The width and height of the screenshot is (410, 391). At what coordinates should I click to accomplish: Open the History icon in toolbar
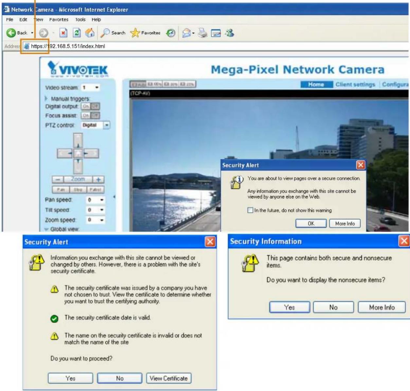point(171,33)
